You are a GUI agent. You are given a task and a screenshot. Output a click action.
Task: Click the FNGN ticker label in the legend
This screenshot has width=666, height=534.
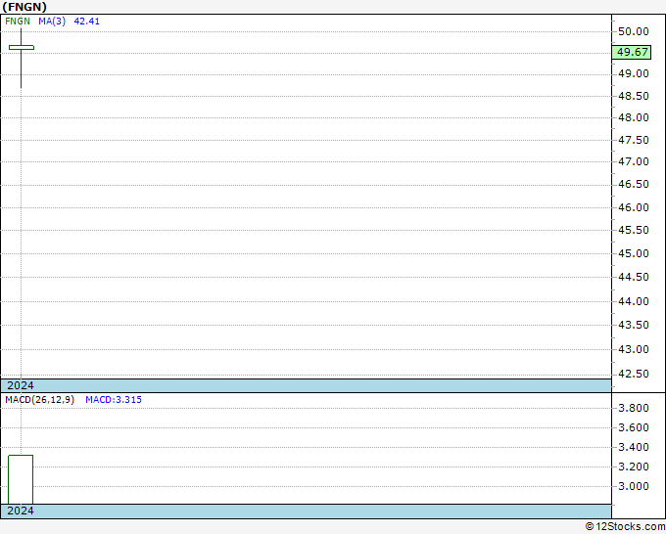pyautogui.click(x=18, y=22)
